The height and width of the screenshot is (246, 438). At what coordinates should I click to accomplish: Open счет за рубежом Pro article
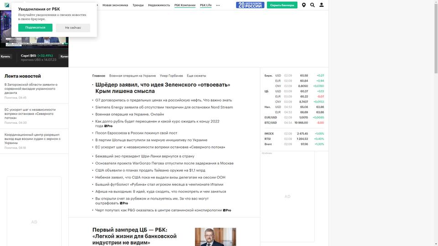coord(152,201)
